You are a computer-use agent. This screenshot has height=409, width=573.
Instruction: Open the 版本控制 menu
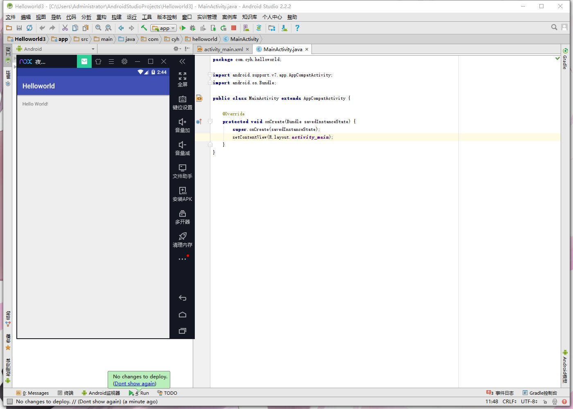(x=167, y=17)
